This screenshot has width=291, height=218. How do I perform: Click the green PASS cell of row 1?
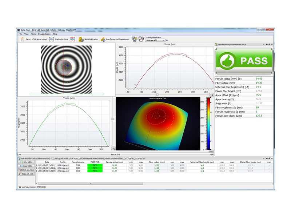tap(95, 165)
